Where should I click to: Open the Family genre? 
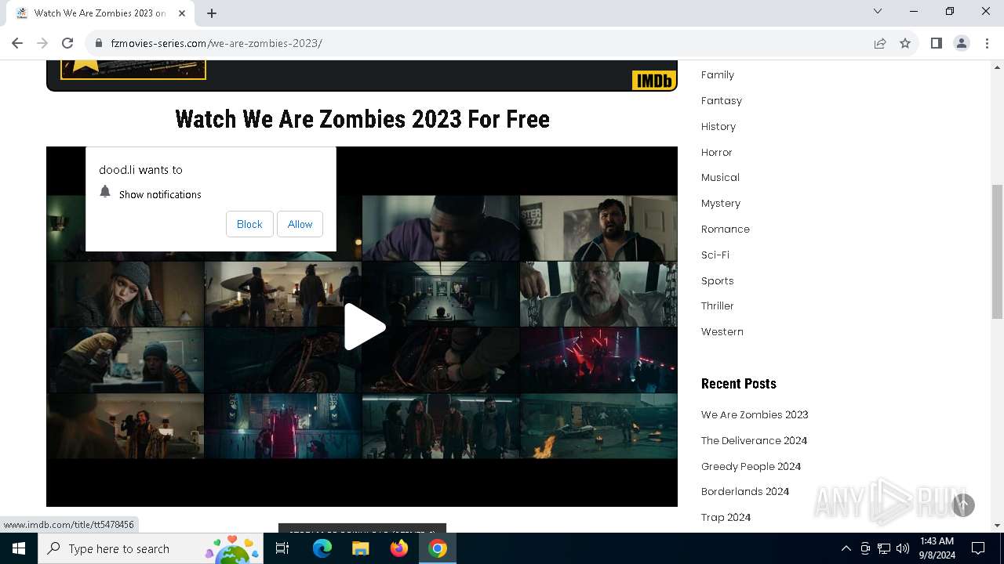[718, 74]
